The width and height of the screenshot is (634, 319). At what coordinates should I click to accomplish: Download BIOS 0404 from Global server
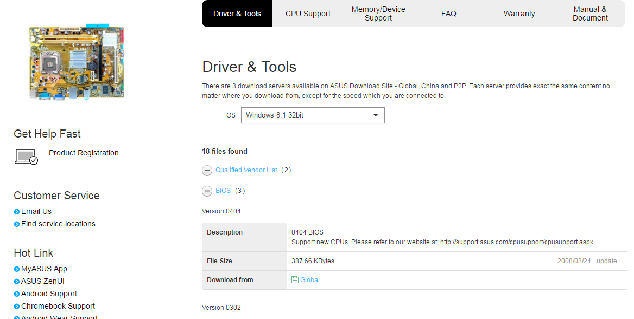(x=310, y=280)
